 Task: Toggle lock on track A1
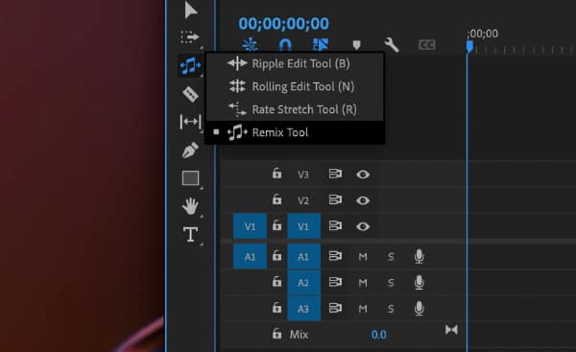(276, 255)
